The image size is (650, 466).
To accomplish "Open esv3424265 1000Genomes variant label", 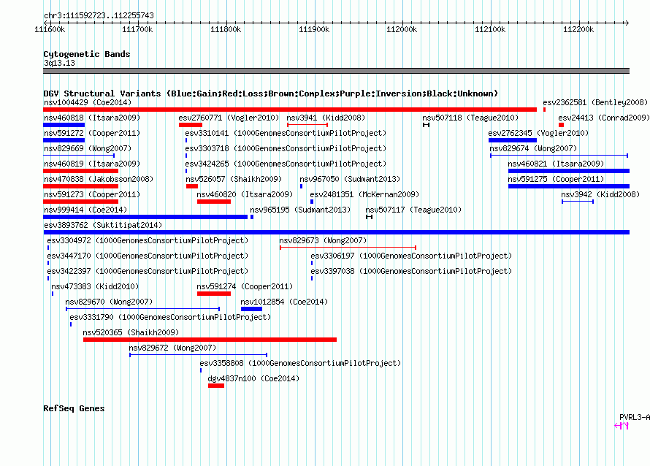I will (286, 164).
